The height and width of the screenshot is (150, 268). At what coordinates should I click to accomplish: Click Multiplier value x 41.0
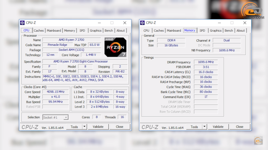56,97
